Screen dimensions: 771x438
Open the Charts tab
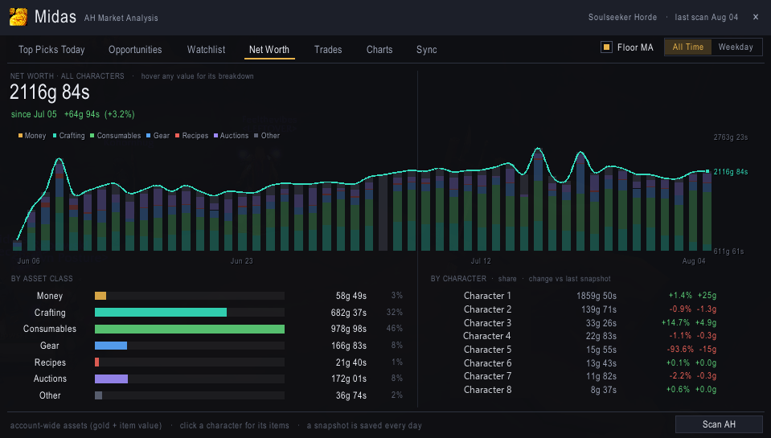click(379, 50)
